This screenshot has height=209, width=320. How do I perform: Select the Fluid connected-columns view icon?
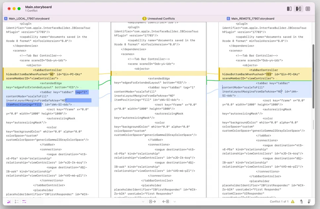pyautogui.click(x=299, y=9)
